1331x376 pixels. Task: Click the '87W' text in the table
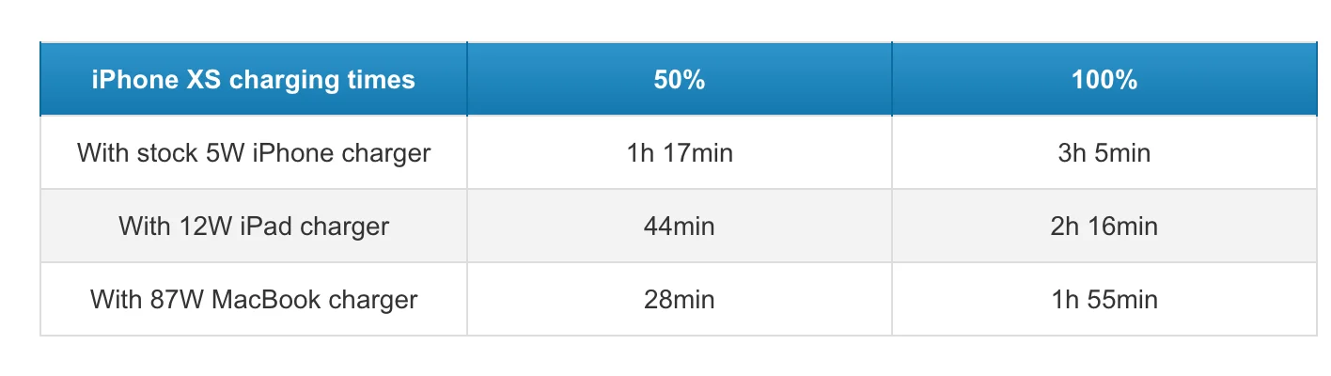tap(177, 300)
